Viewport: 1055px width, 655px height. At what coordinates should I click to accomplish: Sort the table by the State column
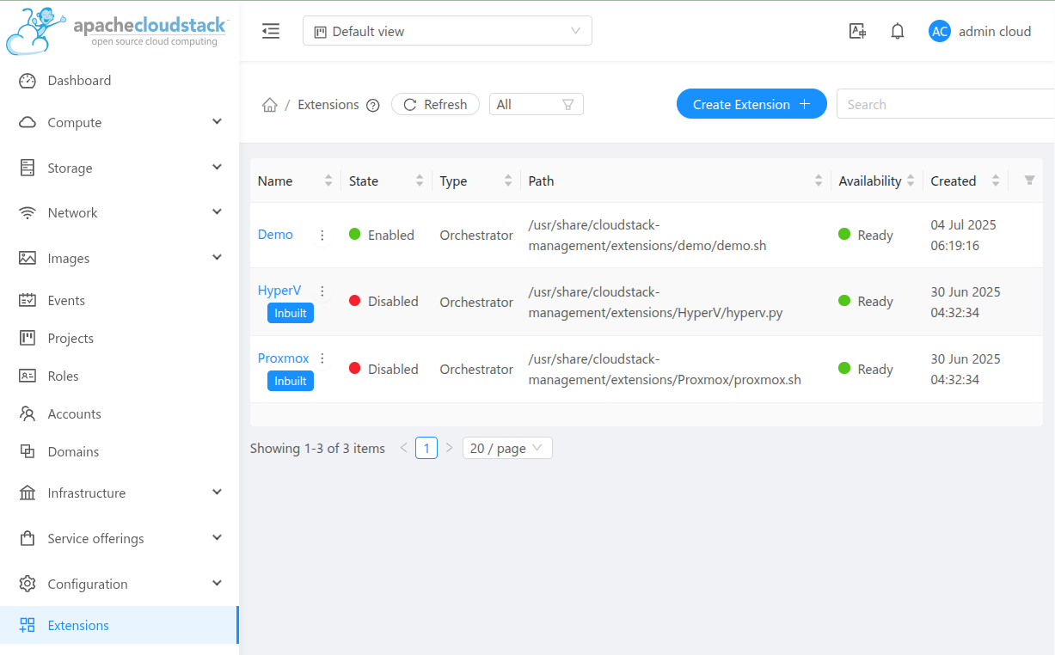click(x=420, y=181)
